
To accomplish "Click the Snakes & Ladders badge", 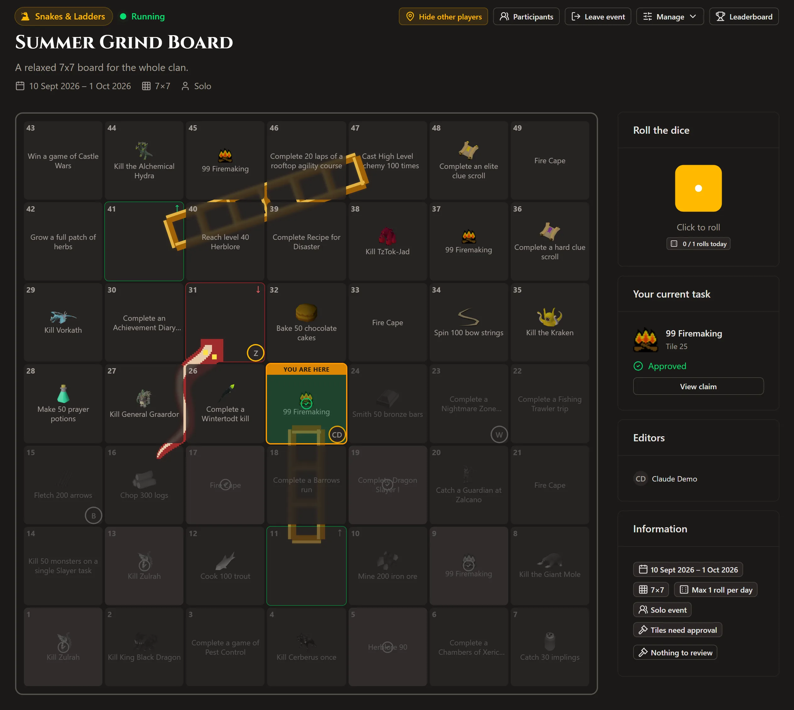I will coord(64,16).
